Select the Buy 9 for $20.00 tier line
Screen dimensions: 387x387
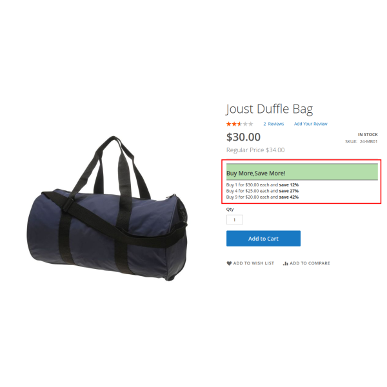263,197
